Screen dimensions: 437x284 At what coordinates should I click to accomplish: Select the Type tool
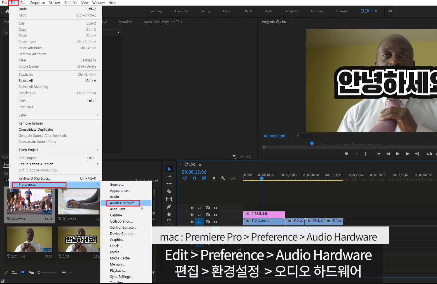point(169,221)
